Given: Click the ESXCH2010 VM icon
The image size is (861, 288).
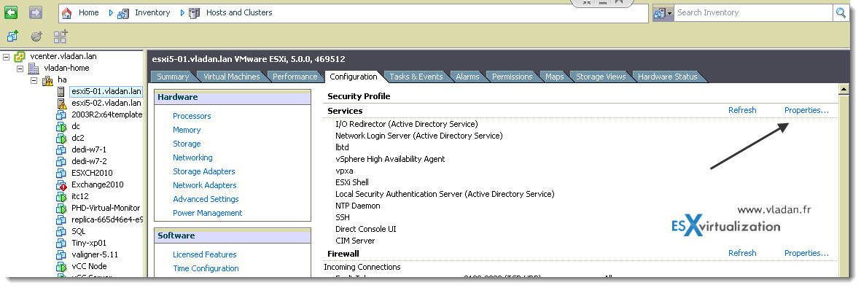Looking at the screenshot, I should coord(61,173).
